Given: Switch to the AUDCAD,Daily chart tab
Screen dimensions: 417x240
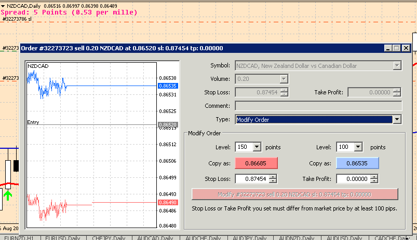Looking at the screenshot, I should tap(155, 238).
